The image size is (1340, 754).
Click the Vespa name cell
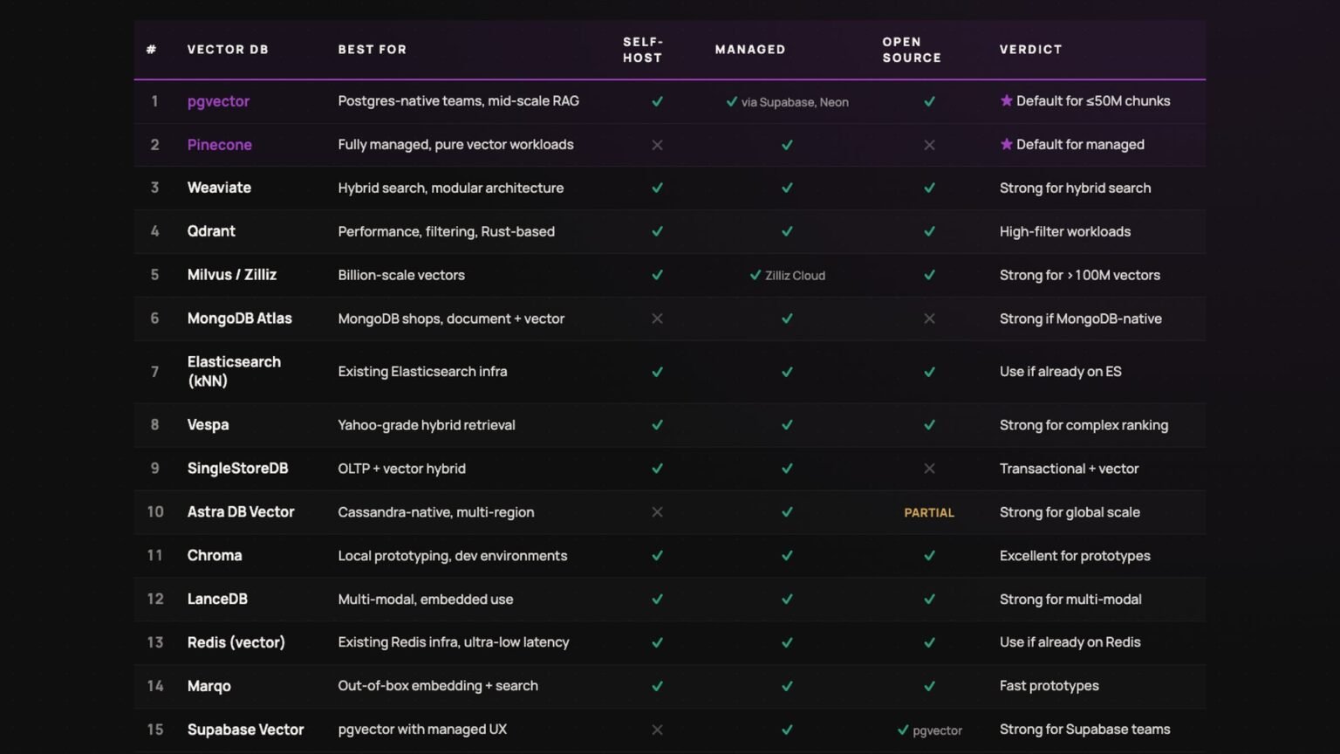(x=209, y=425)
